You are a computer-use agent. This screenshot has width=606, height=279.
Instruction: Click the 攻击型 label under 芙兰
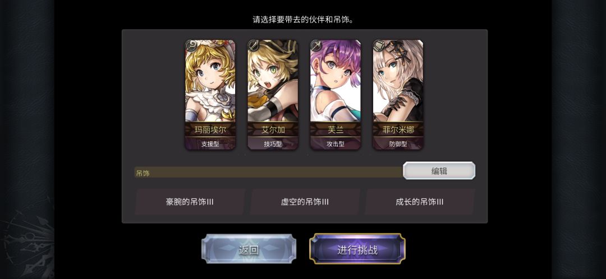click(335, 145)
